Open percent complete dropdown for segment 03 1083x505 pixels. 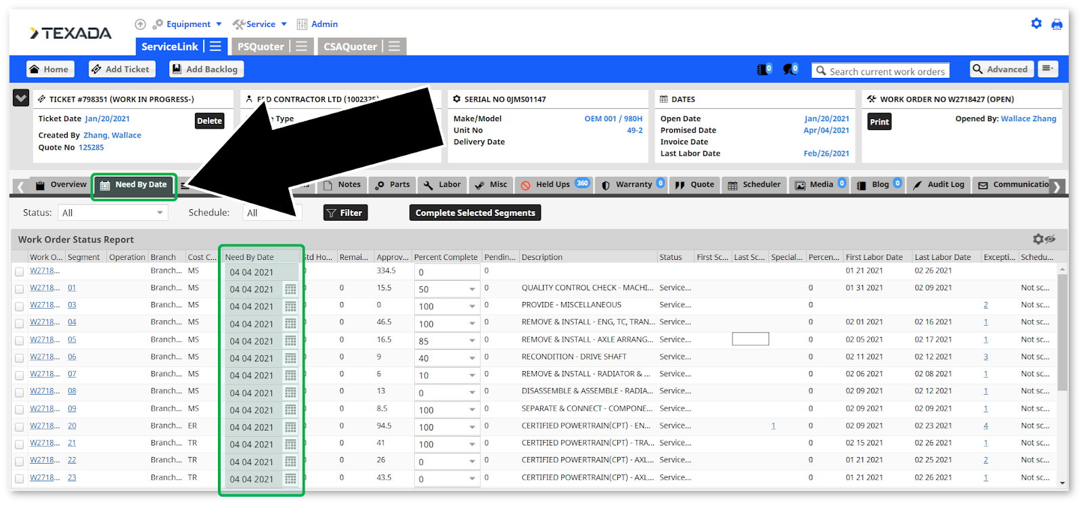472,307
